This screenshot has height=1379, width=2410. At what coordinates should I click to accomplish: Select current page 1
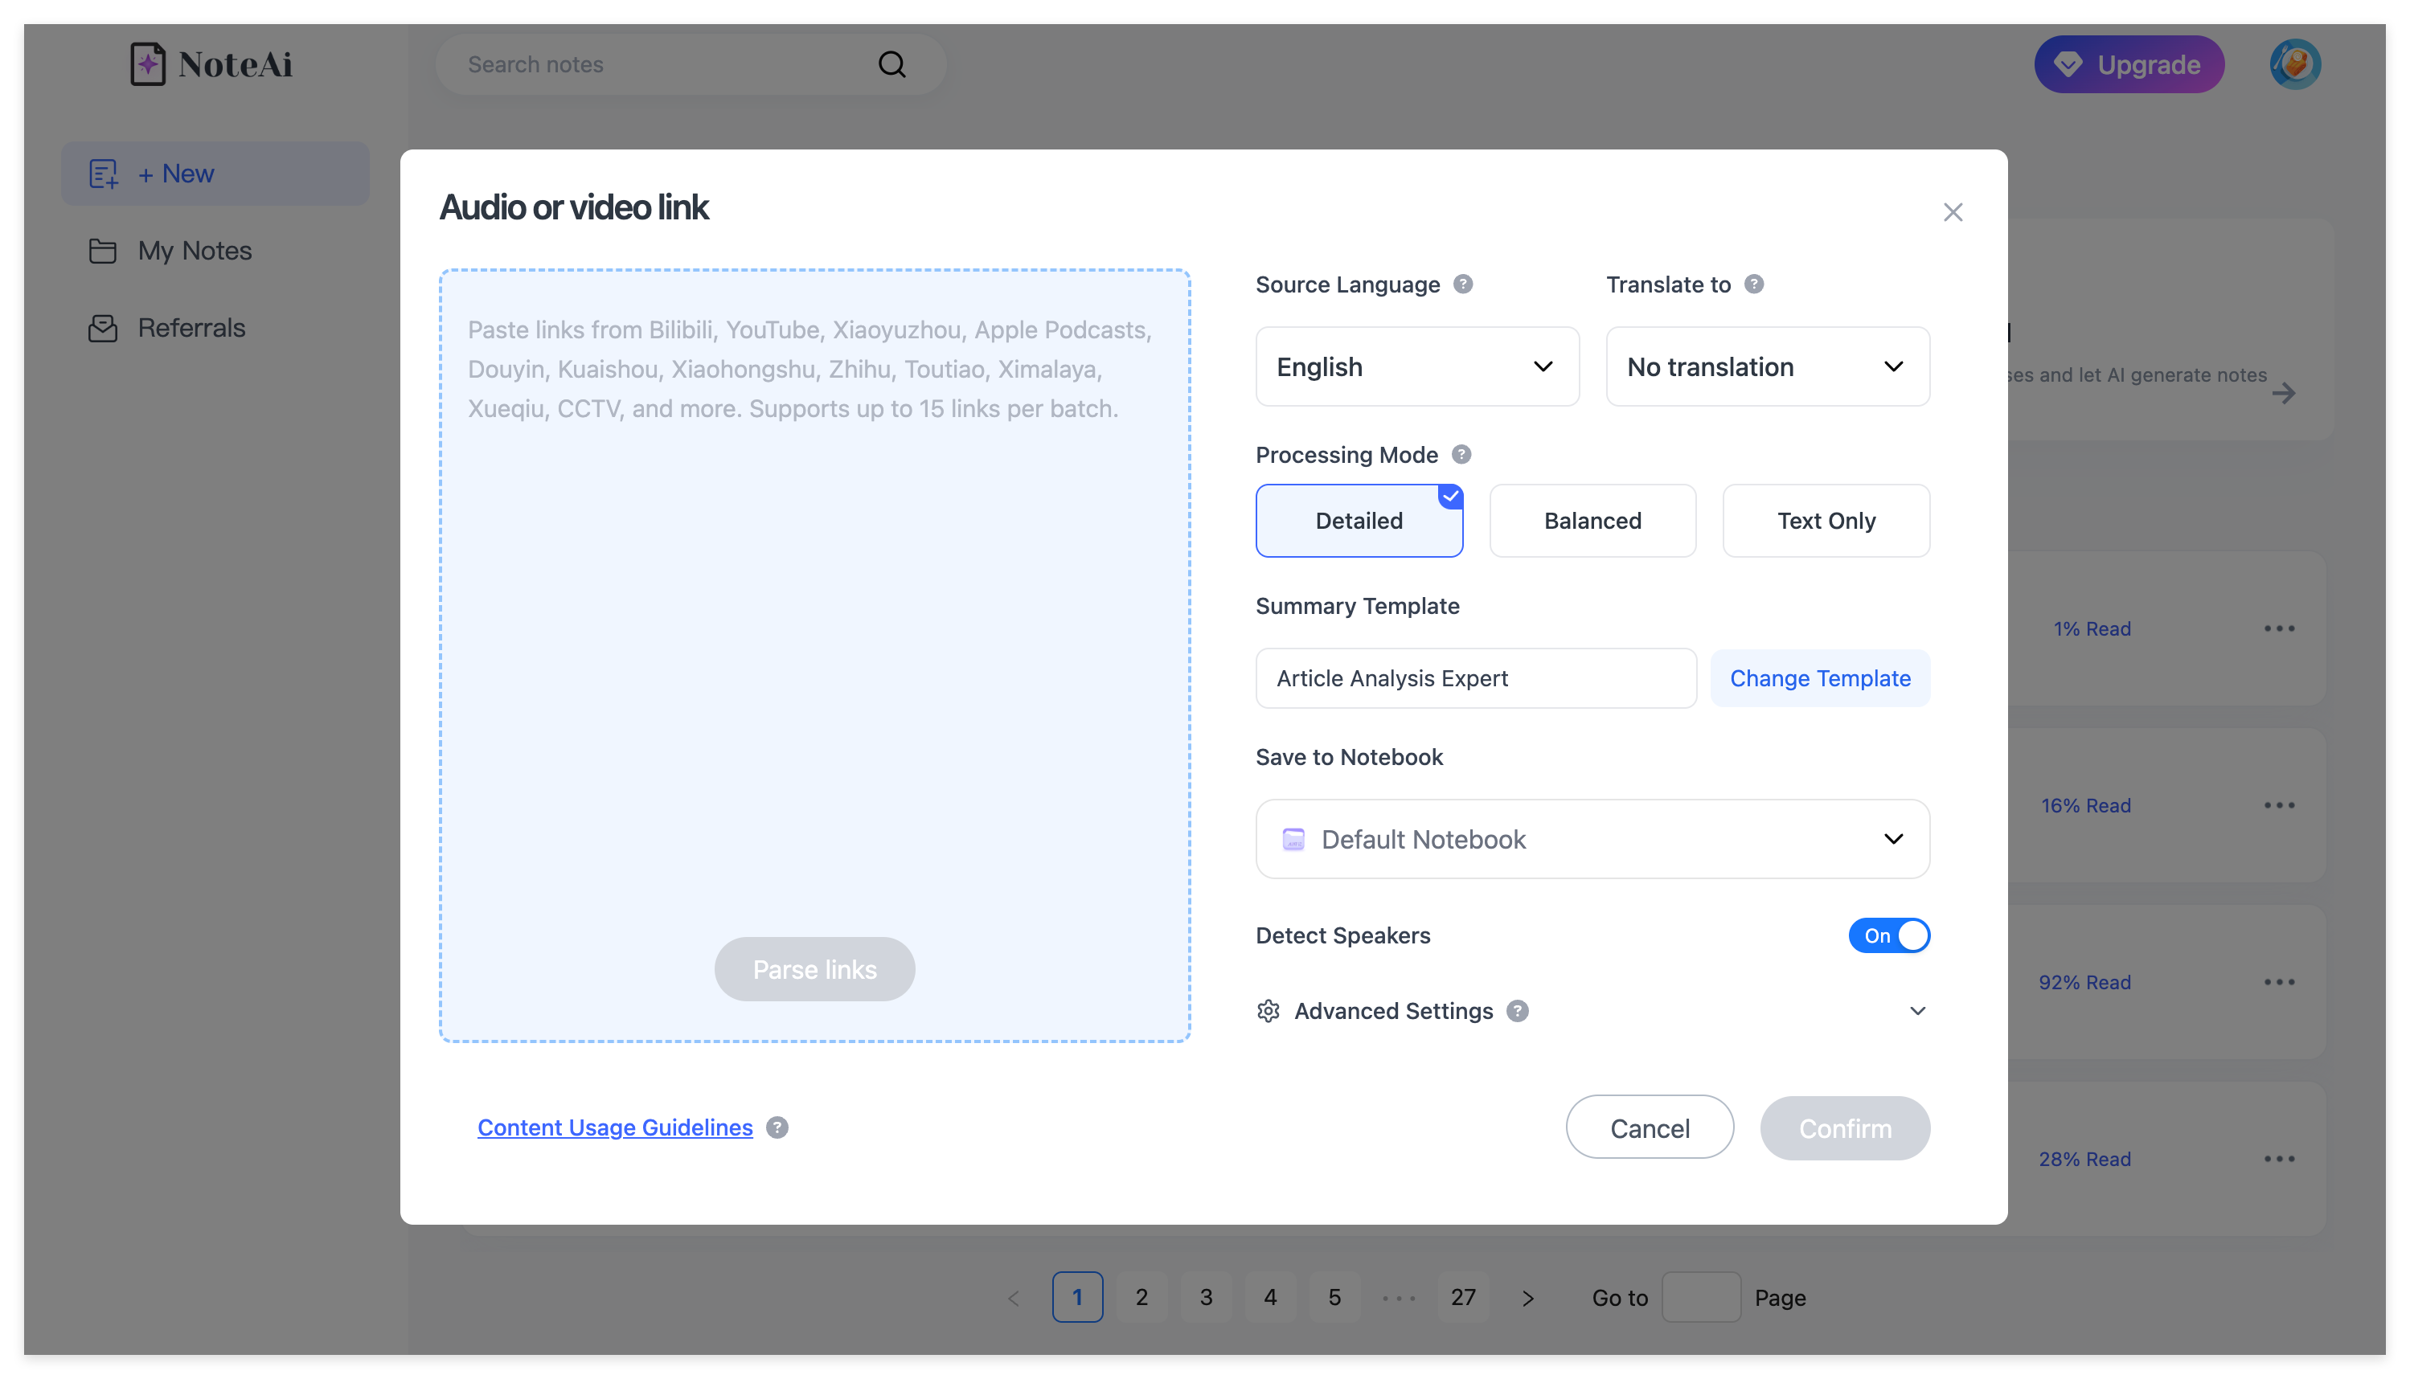point(1077,1298)
